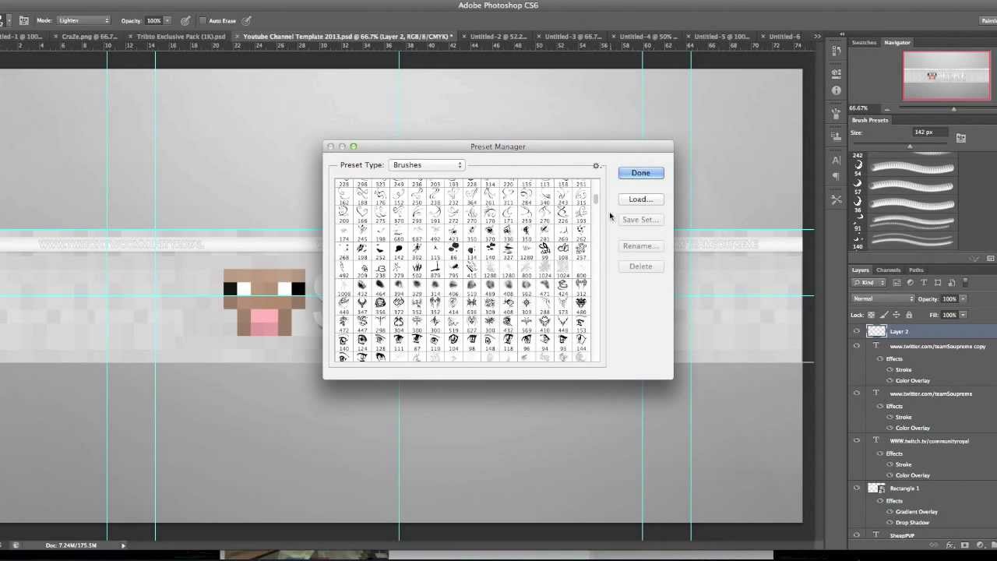The height and width of the screenshot is (561, 997).
Task: Hide Layer 2 with its eye icon
Action: tap(857, 331)
